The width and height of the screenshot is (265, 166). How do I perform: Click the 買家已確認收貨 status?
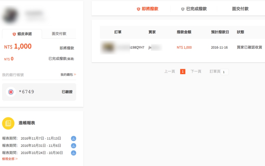(249, 47)
